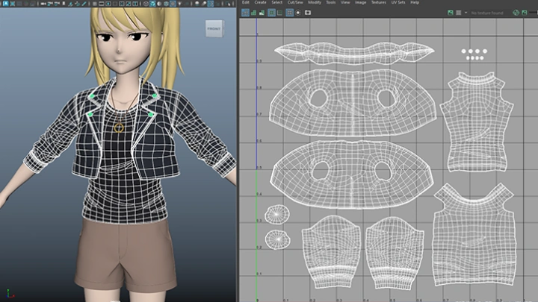Click the green globe icon in UV toolbar

tap(516, 13)
